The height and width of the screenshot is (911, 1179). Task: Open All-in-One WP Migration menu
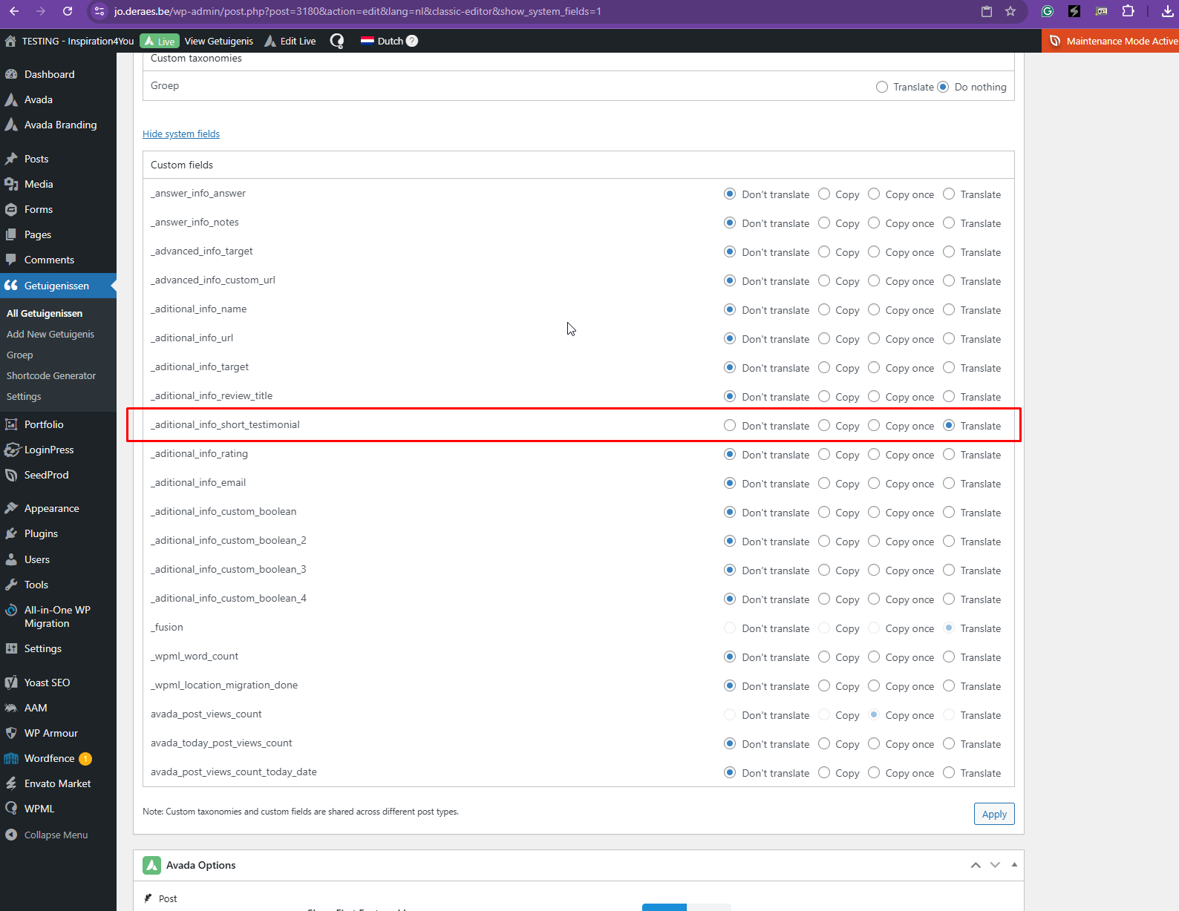[57, 616]
